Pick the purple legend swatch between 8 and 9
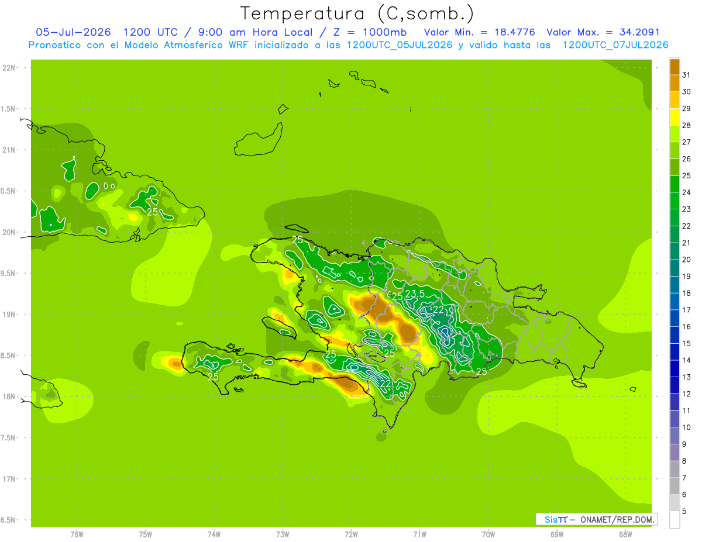Viewport: 702px width, 542px height. pos(675,453)
